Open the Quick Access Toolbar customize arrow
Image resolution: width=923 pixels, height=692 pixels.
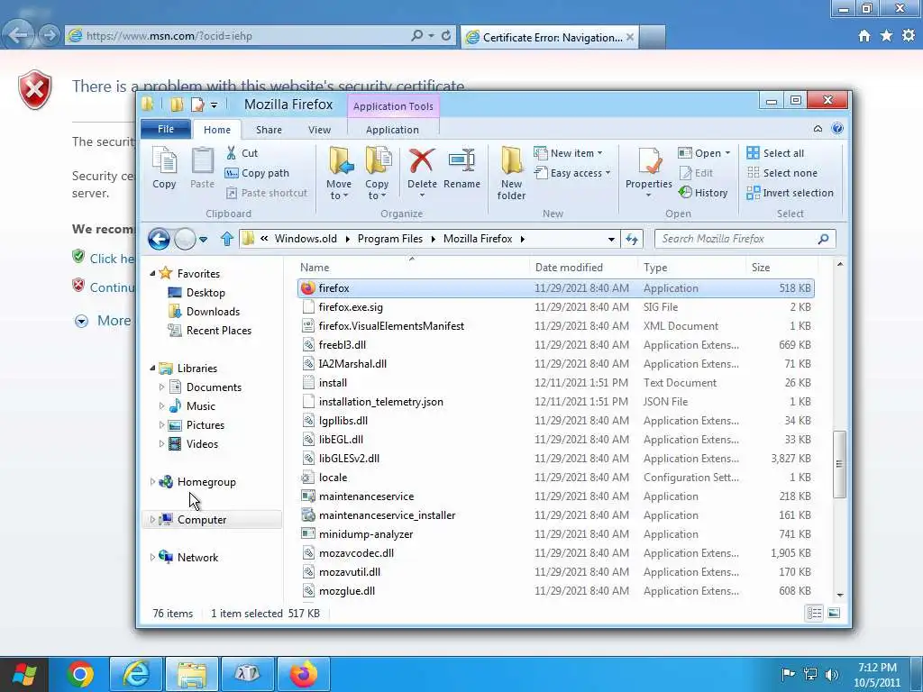click(x=214, y=105)
